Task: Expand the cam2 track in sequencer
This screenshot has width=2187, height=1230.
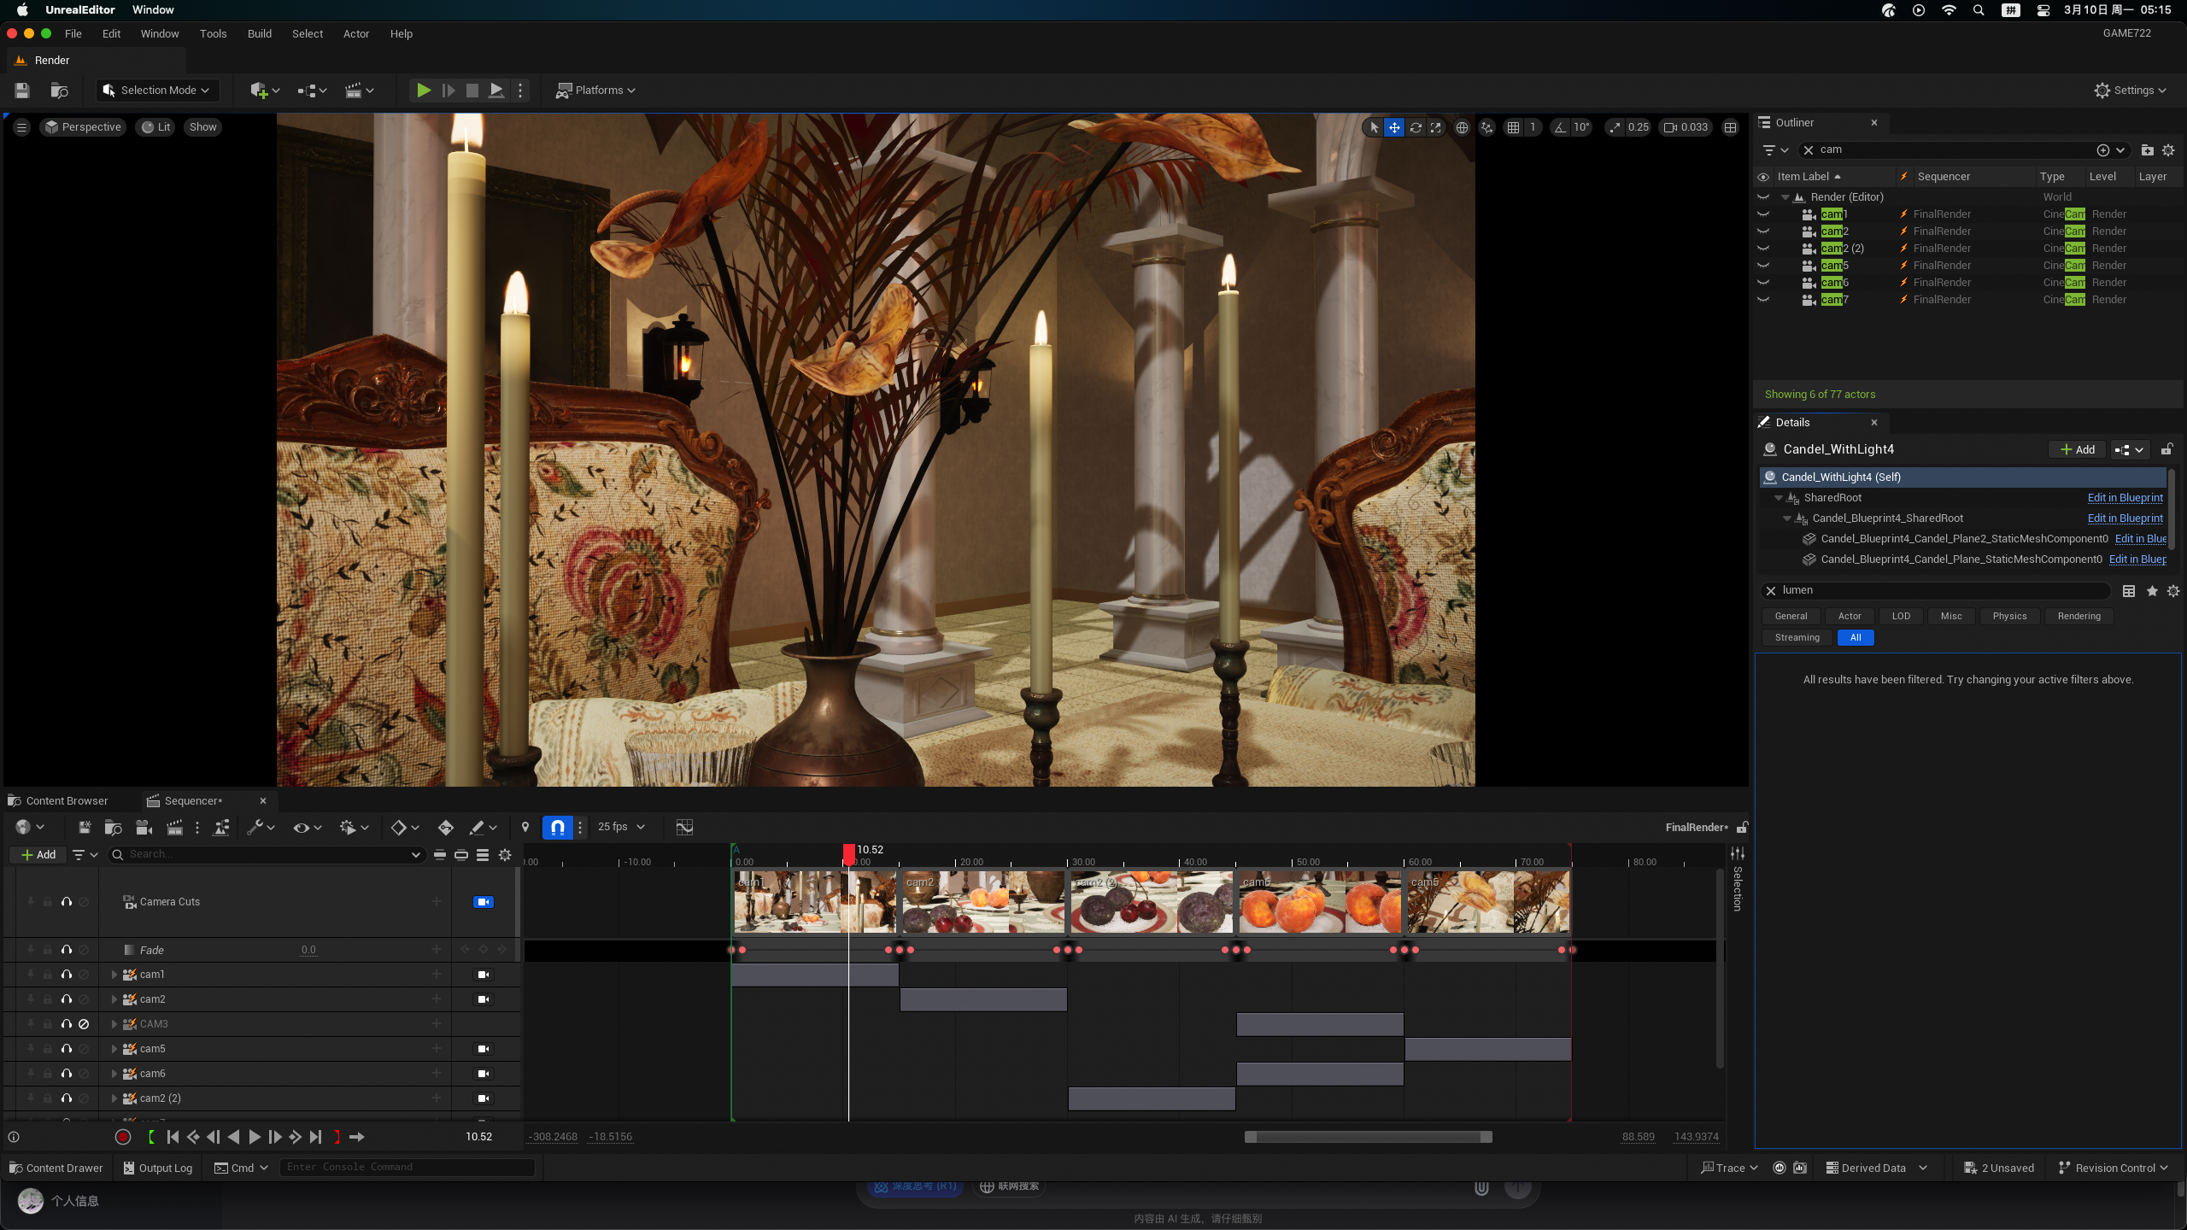Action: point(114,999)
